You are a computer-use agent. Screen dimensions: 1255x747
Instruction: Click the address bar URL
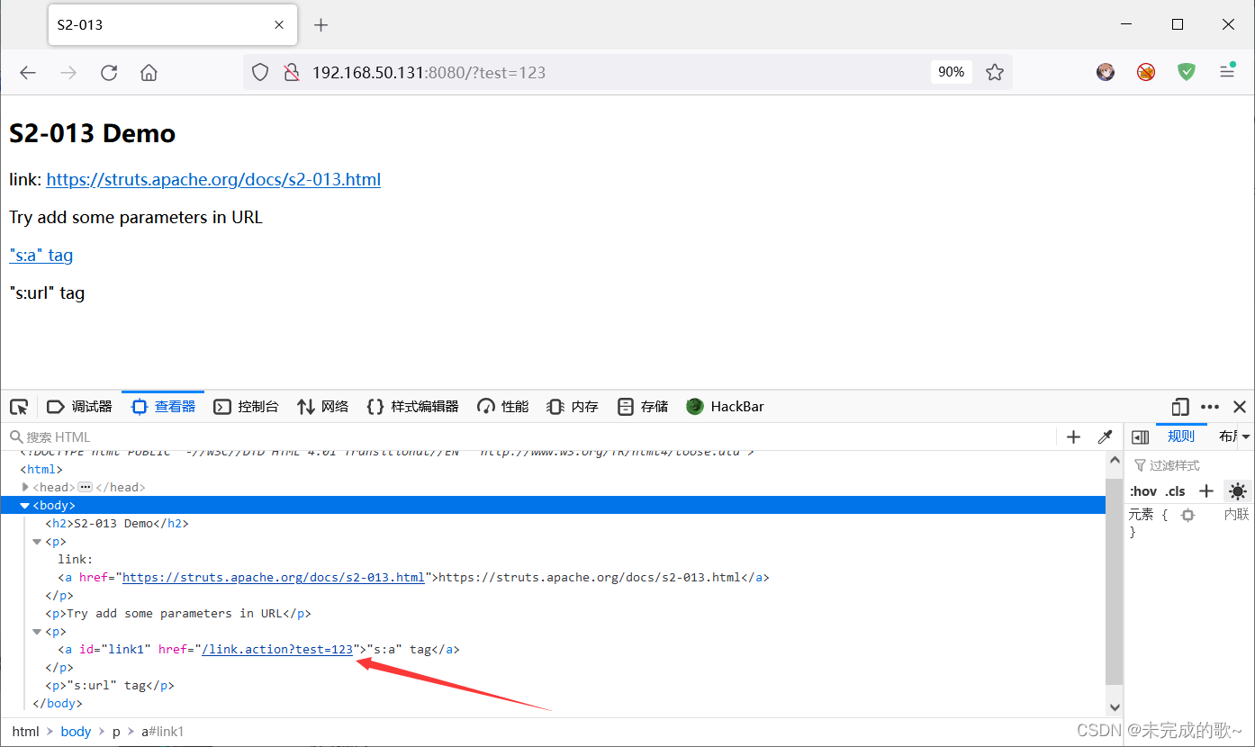[x=429, y=73]
